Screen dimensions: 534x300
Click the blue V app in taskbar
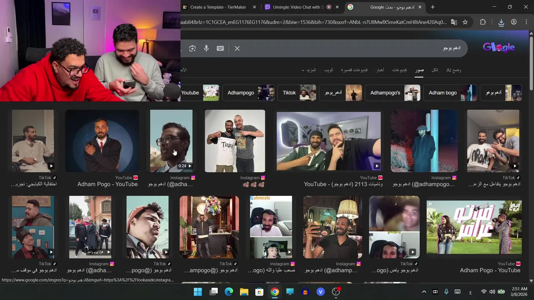pyautogui.click(x=320, y=292)
